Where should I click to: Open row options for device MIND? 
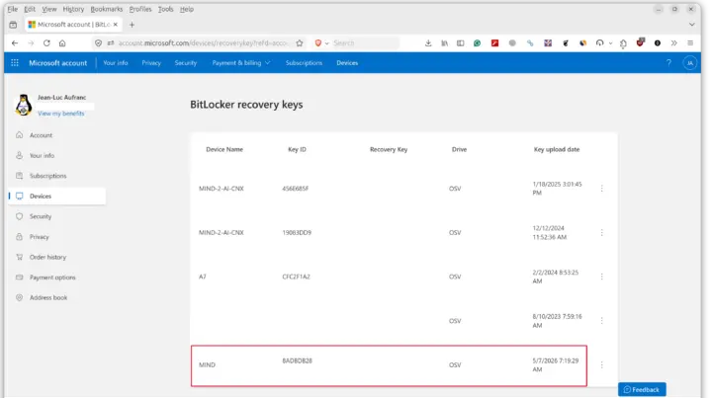(601, 364)
